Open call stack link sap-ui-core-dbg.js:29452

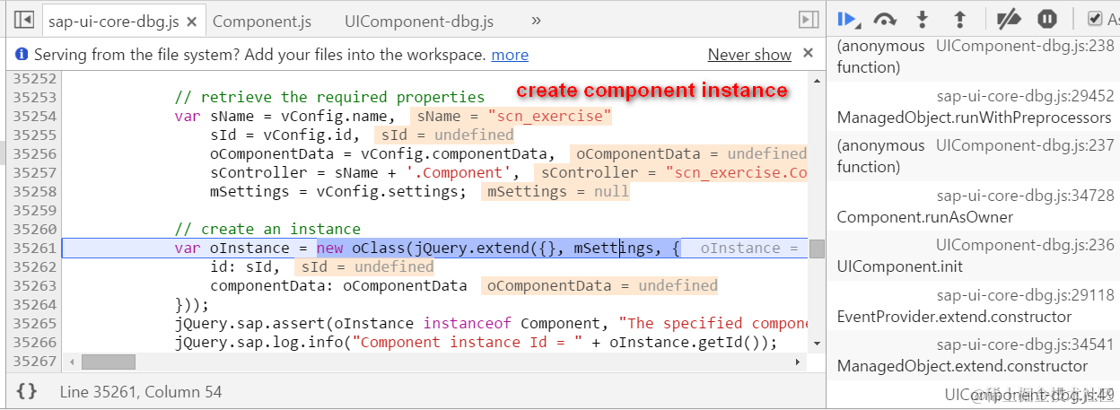pyautogui.click(x=1025, y=96)
